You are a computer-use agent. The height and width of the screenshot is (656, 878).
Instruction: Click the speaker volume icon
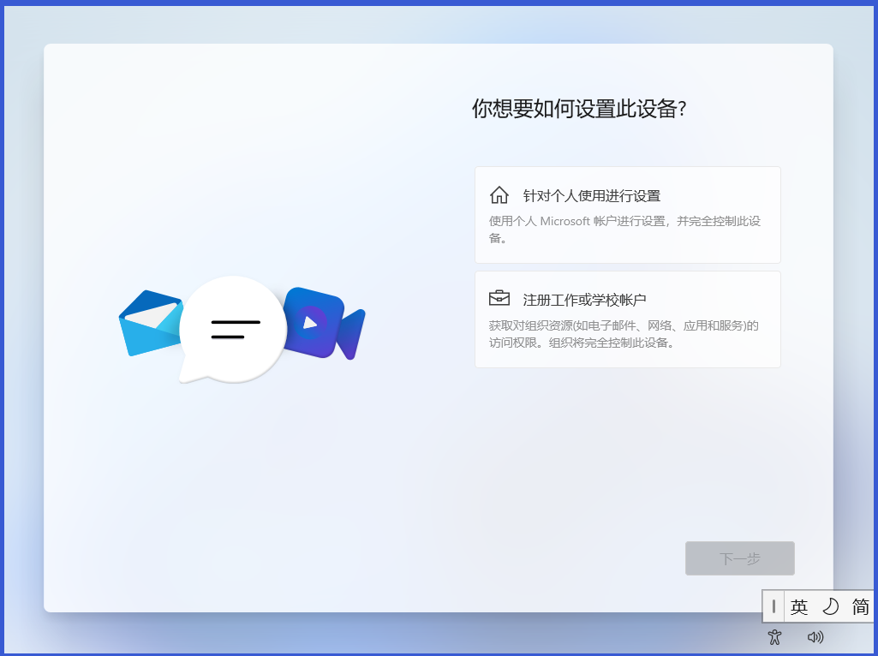point(815,637)
